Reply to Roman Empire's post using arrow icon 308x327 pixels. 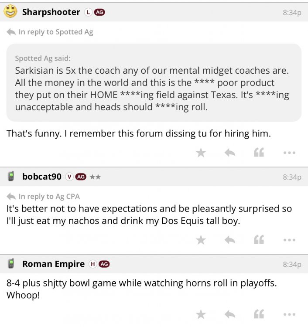coord(230,314)
